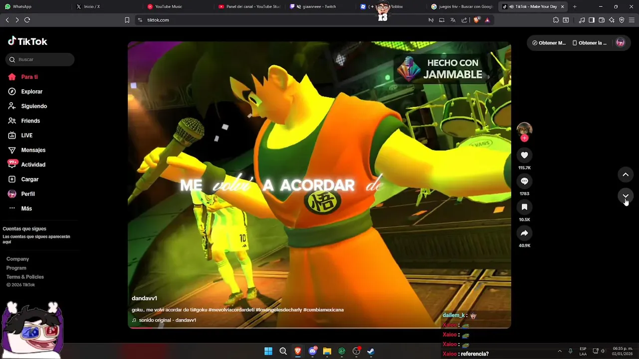
Task: Open Discord from the taskbar
Action: pos(313,351)
